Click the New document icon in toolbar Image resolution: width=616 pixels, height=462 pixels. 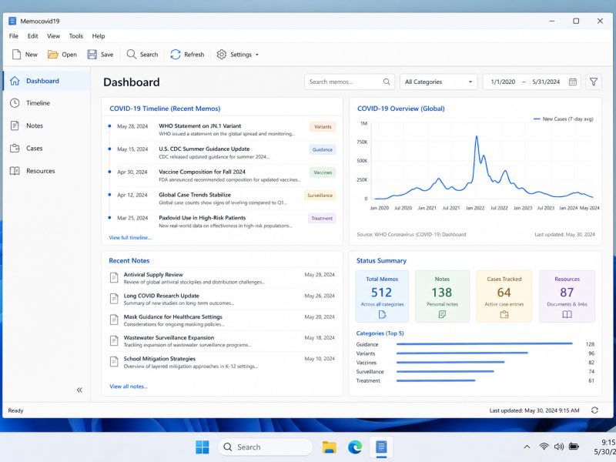coord(16,54)
